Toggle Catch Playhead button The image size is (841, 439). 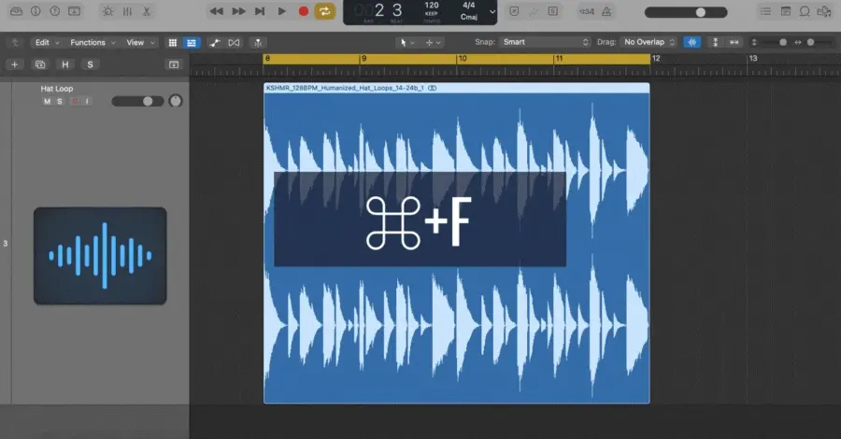(x=258, y=43)
